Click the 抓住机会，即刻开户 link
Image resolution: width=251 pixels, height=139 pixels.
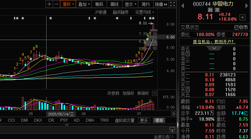click(214, 42)
